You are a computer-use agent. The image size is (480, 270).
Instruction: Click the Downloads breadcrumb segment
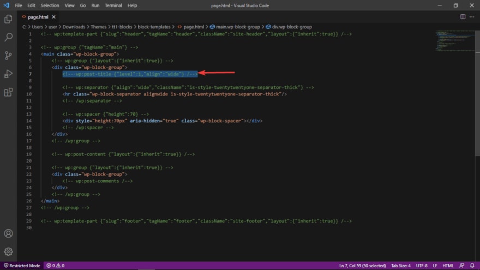pos(74,27)
